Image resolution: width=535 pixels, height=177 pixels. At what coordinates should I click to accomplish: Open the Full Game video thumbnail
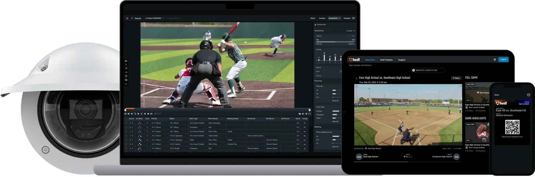coord(477,92)
